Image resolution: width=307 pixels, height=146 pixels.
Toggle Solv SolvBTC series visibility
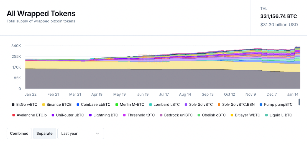click(201, 105)
